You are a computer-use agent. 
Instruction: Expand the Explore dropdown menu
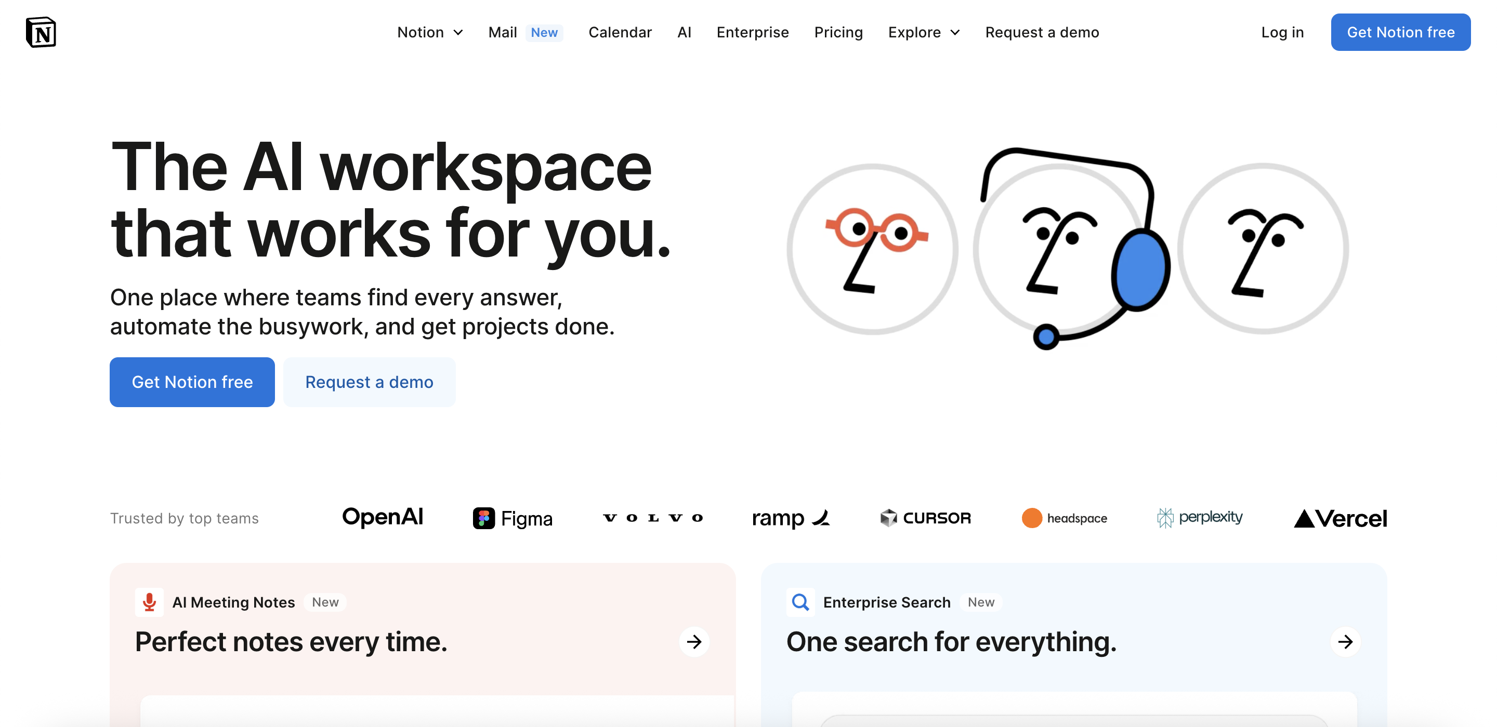coord(924,33)
